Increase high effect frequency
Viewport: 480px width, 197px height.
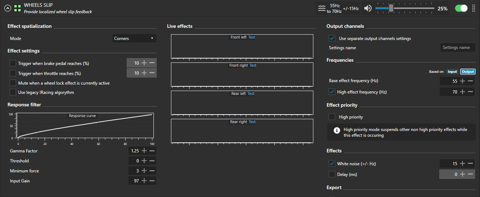(x=463, y=92)
